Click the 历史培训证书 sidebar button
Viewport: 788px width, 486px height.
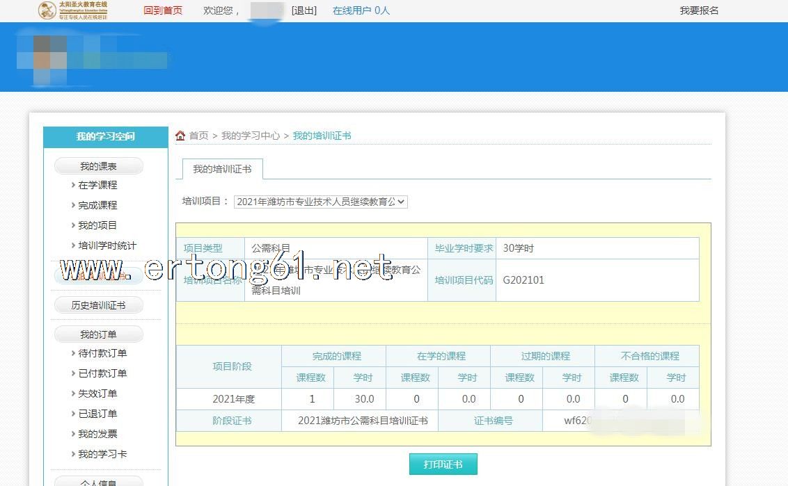tap(98, 305)
